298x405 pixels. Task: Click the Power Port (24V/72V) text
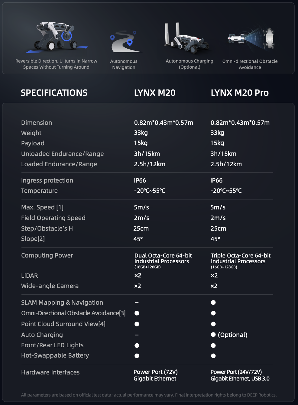pos(236,372)
